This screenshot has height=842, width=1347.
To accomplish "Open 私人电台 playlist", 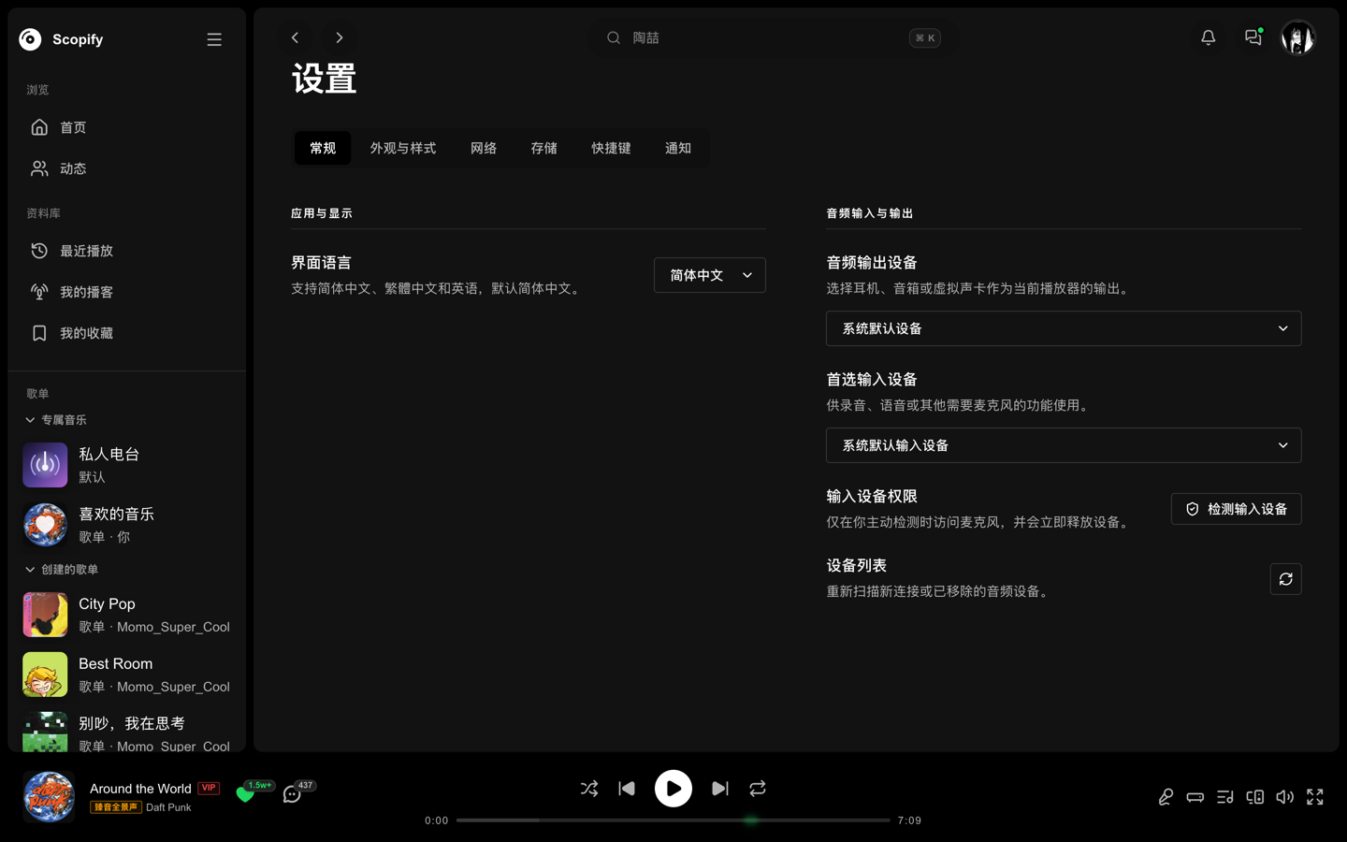I will tap(127, 465).
